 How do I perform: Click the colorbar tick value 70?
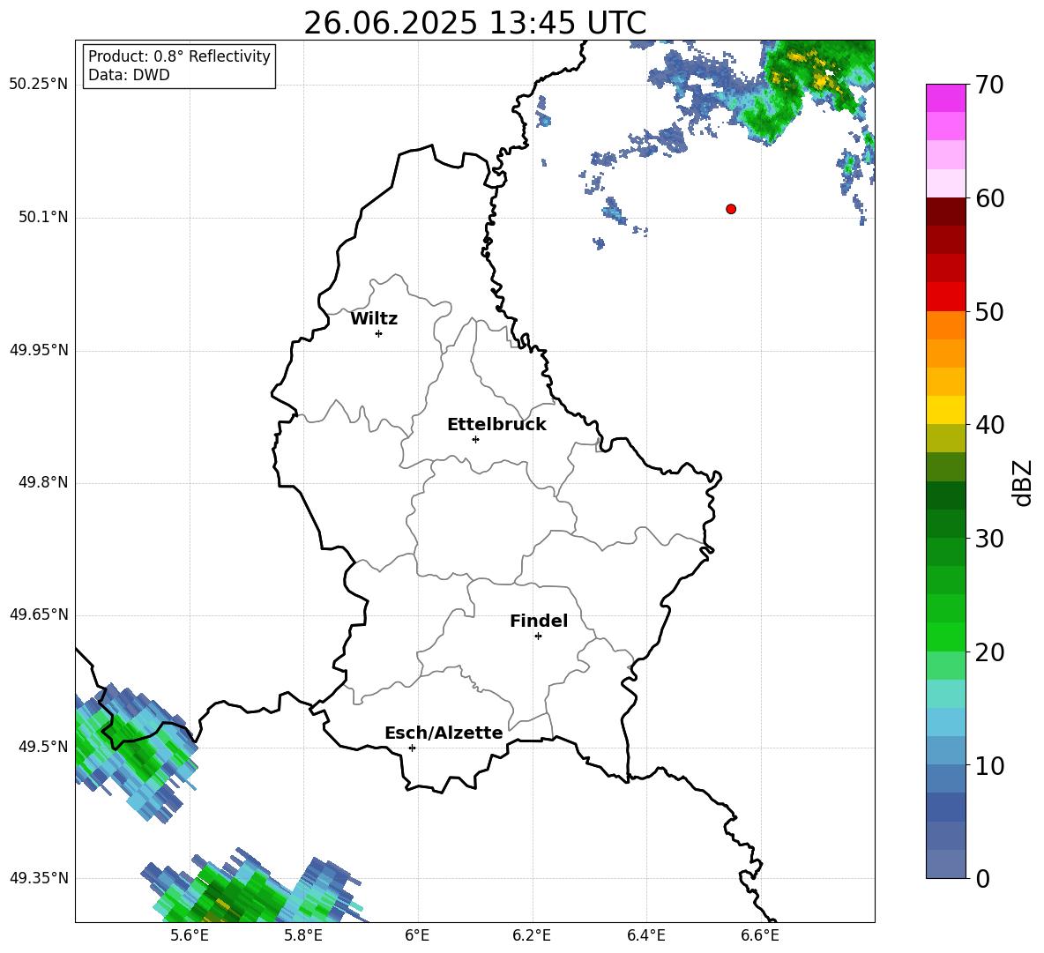click(989, 85)
